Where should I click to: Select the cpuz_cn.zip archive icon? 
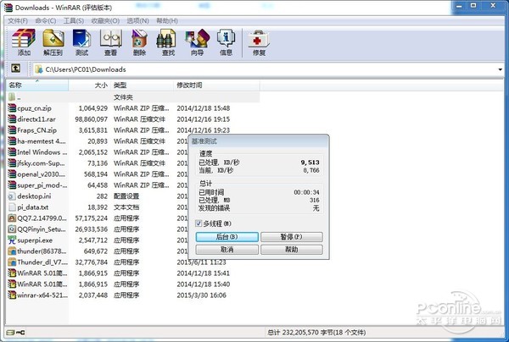[x=12, y=108]
